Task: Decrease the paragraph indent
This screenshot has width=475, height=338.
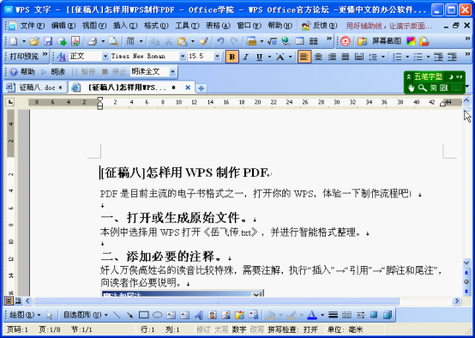Action: 438,57
